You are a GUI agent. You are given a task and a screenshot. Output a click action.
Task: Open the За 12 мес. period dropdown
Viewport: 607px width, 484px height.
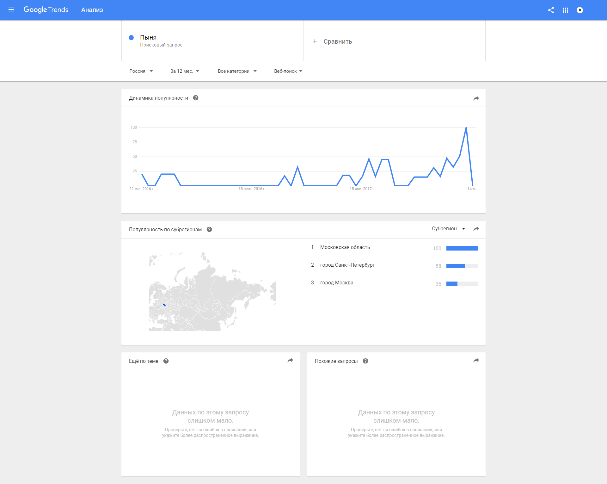pyautogui.click(x=185, y=71)
